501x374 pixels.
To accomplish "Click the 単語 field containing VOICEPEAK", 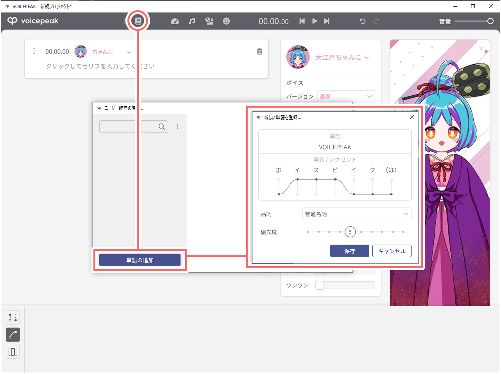I will pyautogui.click(x=335, y=147).
